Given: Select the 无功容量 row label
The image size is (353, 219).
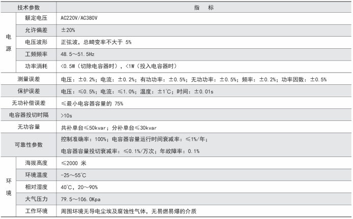Looking at the screenshot, I should click(x=28, y=127).
